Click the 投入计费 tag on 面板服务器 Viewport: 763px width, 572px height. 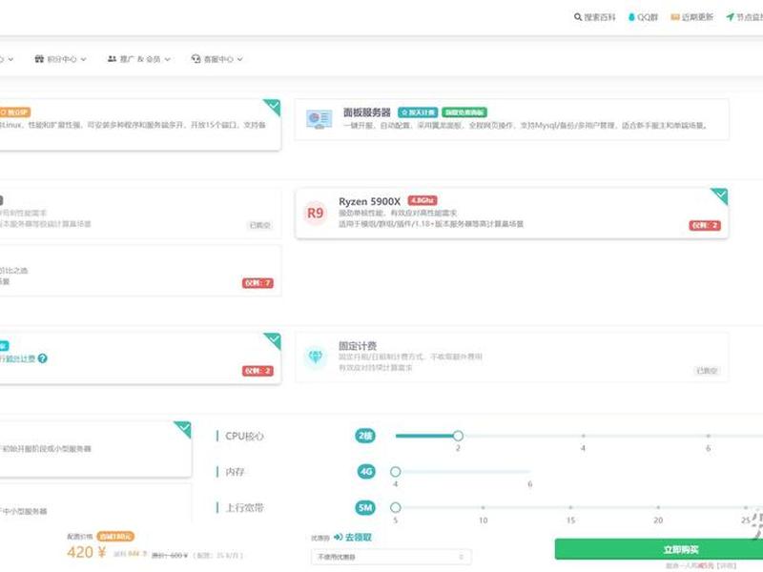click(418, 112)
